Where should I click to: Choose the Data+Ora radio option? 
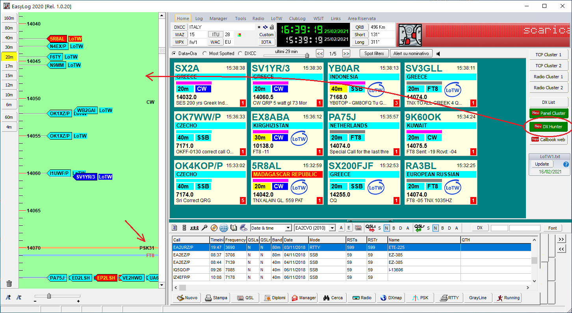tap(174, 53)
